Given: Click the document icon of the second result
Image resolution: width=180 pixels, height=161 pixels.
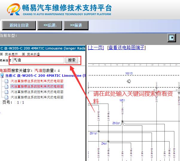Looking at the screenshot, I should click(7, 86).
